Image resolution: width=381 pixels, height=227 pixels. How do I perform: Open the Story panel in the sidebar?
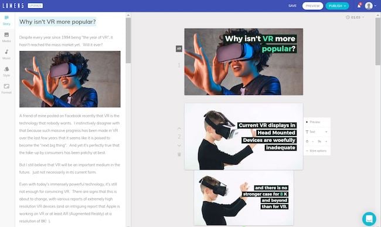[6, 21]
